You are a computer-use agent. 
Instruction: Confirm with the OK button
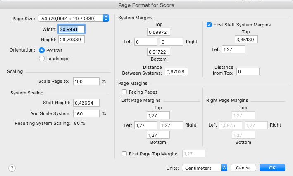(x=272, y=168)
